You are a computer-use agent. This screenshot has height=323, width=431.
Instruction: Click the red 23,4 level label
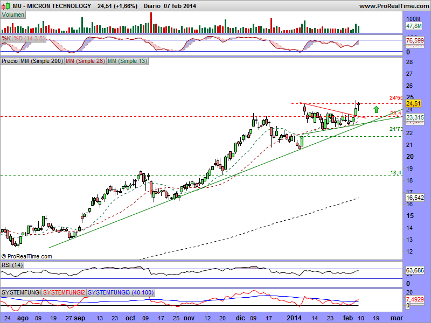[396, 113]
